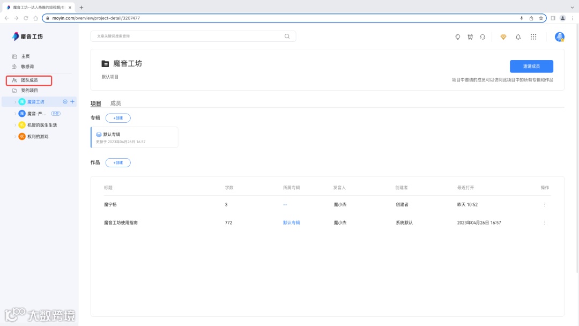Click the microphone icon in address bar
Image resolution: width=579 pixels, height=326 pixels.
pos(522,18)
